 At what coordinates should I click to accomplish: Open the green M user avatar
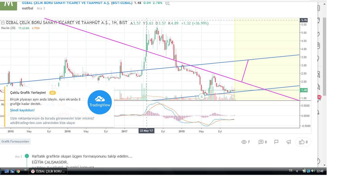8,6
